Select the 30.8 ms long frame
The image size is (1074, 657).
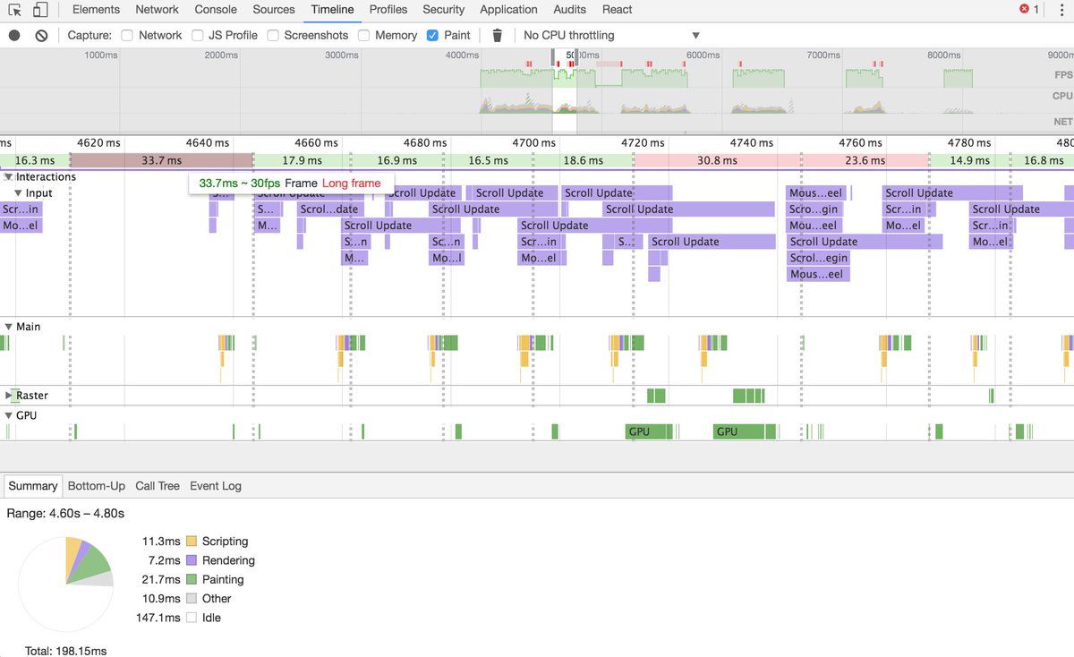click(x=707, y=160)
